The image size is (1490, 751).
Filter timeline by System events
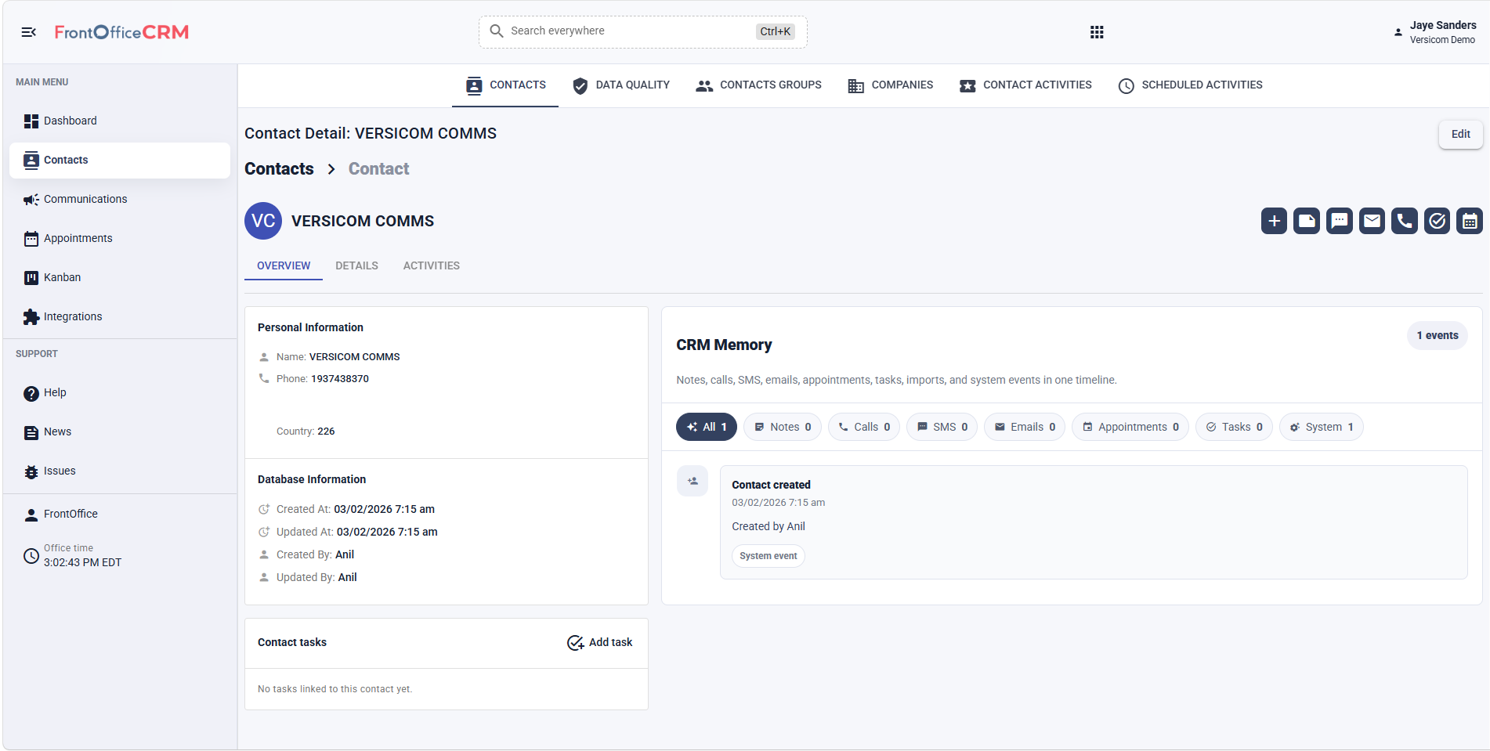coord(1321,427)
